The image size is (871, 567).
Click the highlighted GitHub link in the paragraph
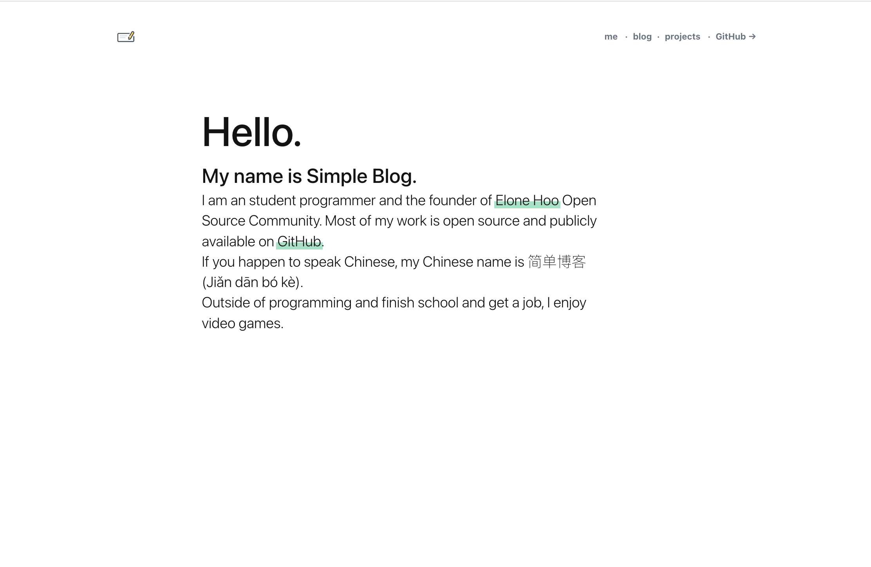point(299,242)
